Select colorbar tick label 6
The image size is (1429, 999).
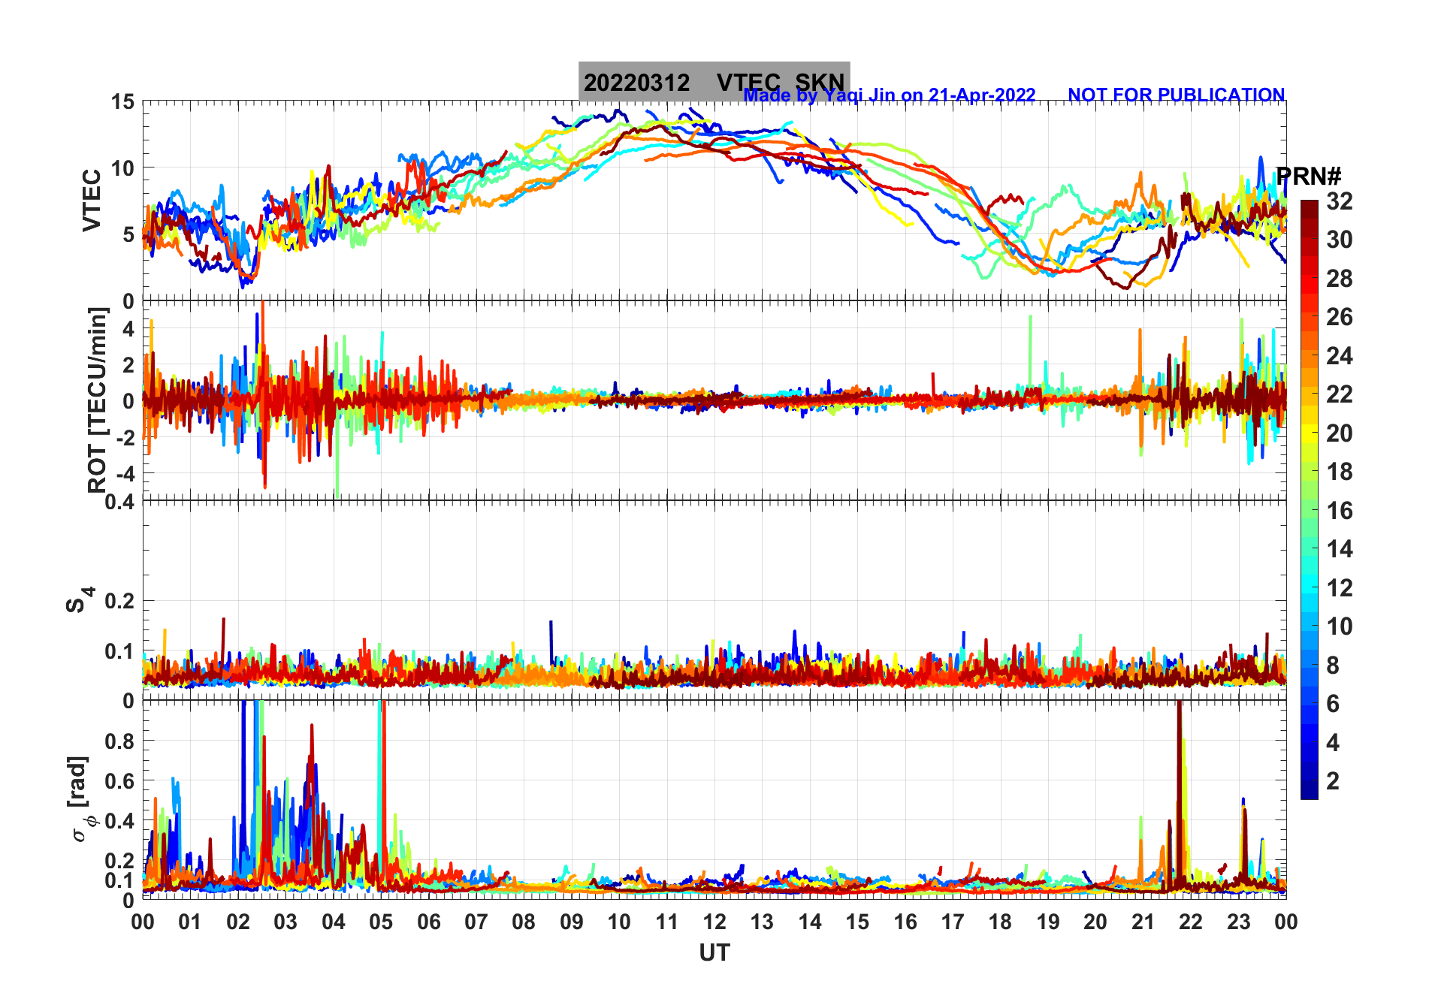tap(1333, 704)
